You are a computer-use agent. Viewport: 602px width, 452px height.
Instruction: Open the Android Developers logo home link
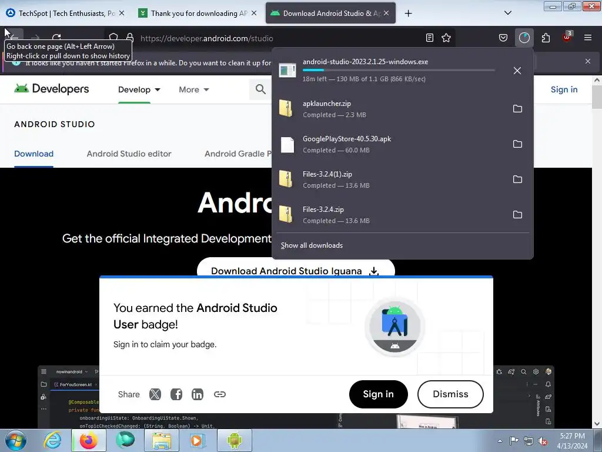click(x=52, y=89)
